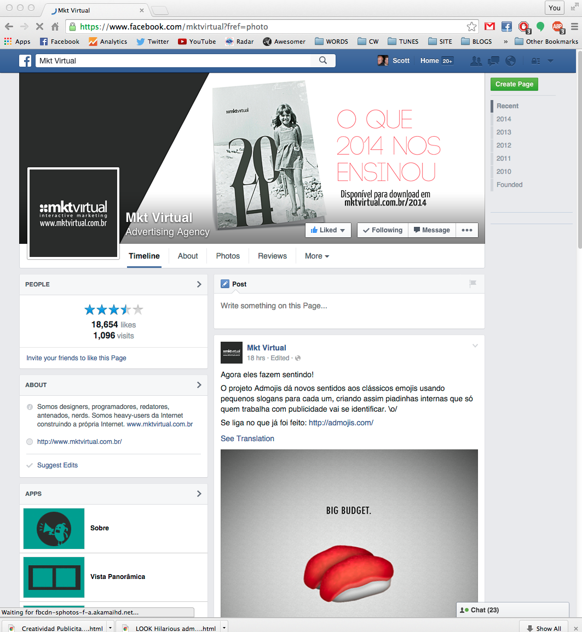Click See Translation link
582x632 pixels.
pyautogui.click(x=247, y=438)
